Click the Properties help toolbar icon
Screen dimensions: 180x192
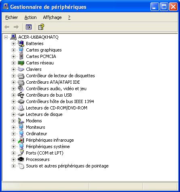pos(41,27)
